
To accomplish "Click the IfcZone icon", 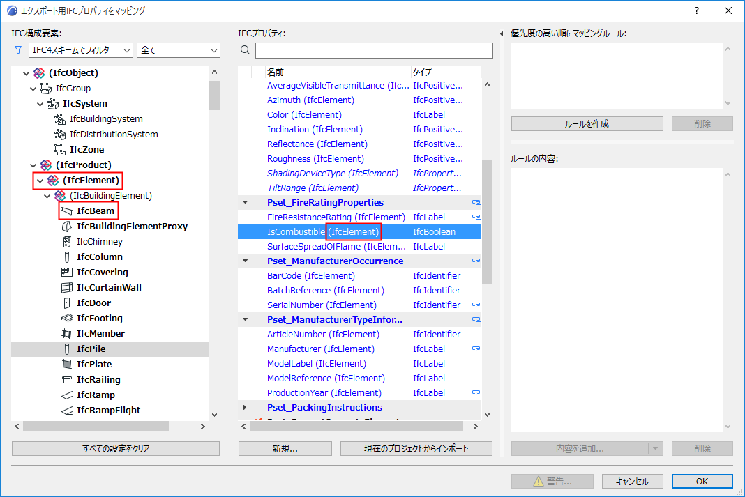I will [60, 150].
